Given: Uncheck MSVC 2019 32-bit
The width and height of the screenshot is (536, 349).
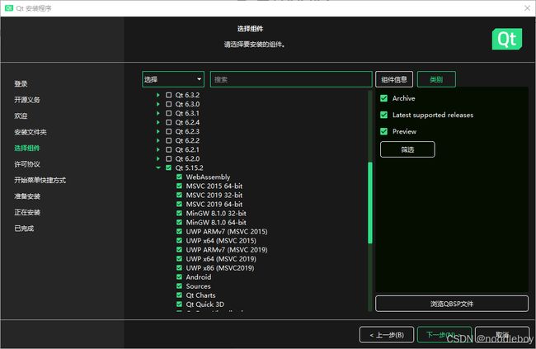Looking at the screenshot, I should pyautogui.click(x=179, y=195).
